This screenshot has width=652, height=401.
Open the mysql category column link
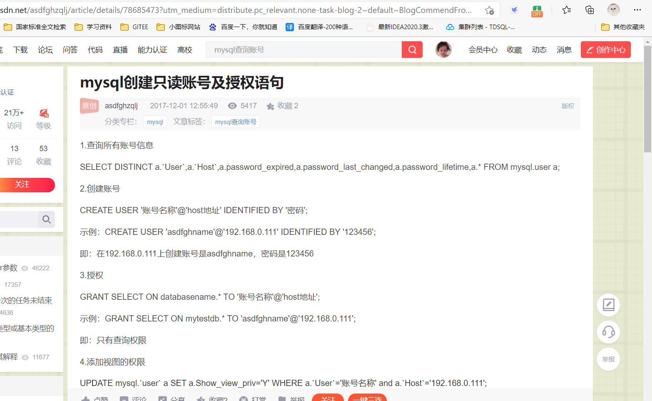[155, 121]
